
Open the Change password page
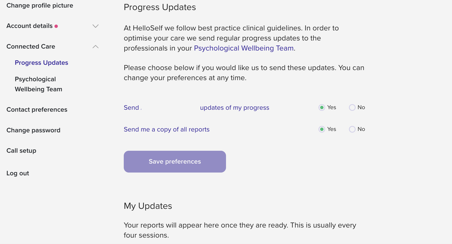(33, 130)
